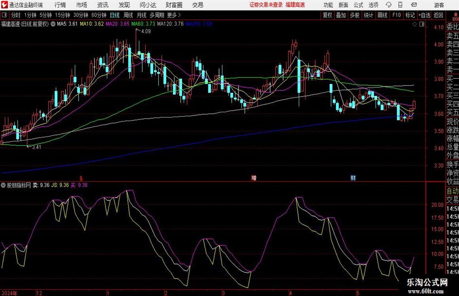The height and width of the screenshot is (296, 459).
Task: Open the 多周期 multi-period view
Action: (157, 15)
